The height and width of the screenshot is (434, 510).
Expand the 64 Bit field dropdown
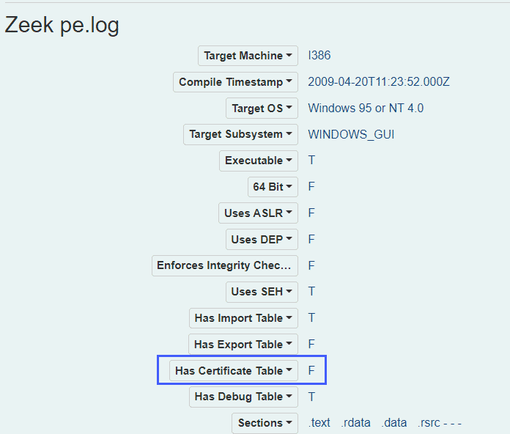click(x=273, y=187)
